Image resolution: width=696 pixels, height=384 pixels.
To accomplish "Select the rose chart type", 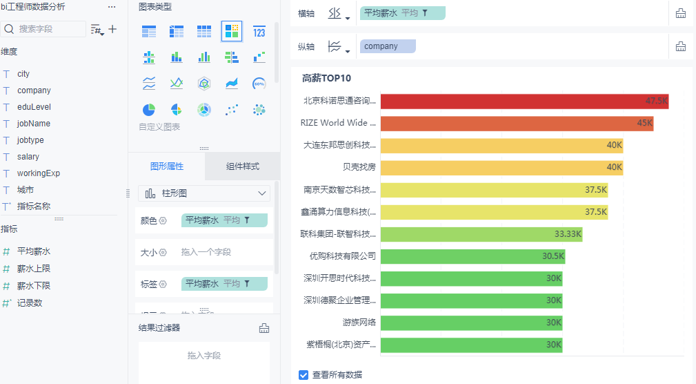I will tap(177, 109).
